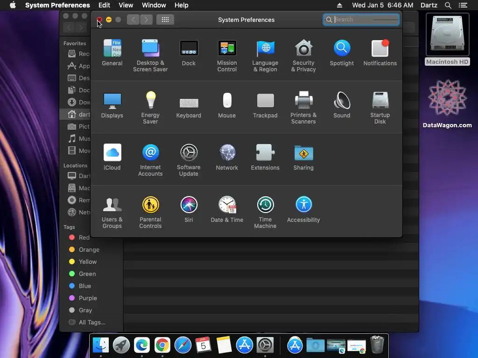Open Safari from the Dock
The image size is (478, 358).
(x=183, y=345)
